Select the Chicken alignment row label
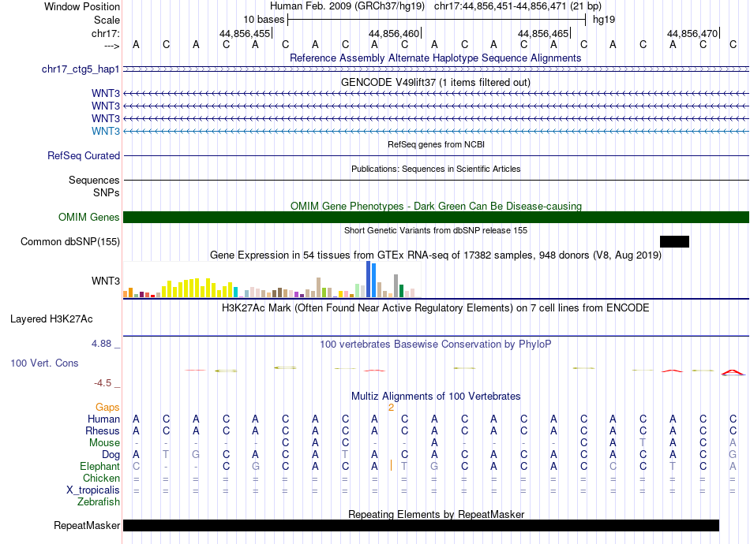This screenshot has width=750, height=544. pyautogui.click(x=101, y=478)
